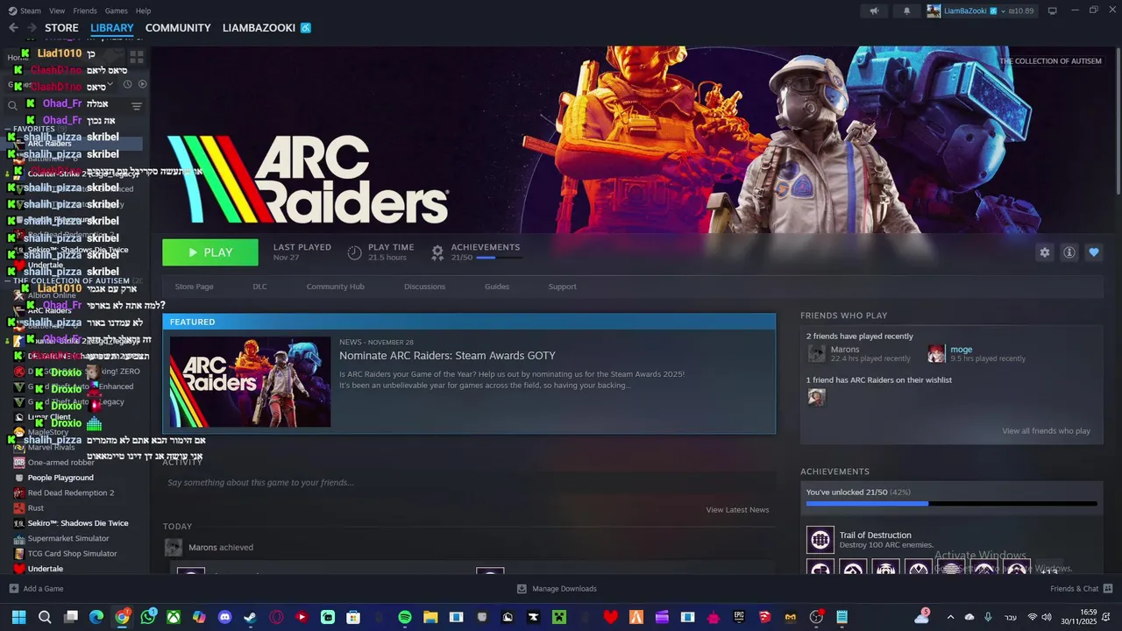Open Friends & Chat
Image resolution: width=1122 pixels, height=631 pixels.
click(x=1081, y=589)
